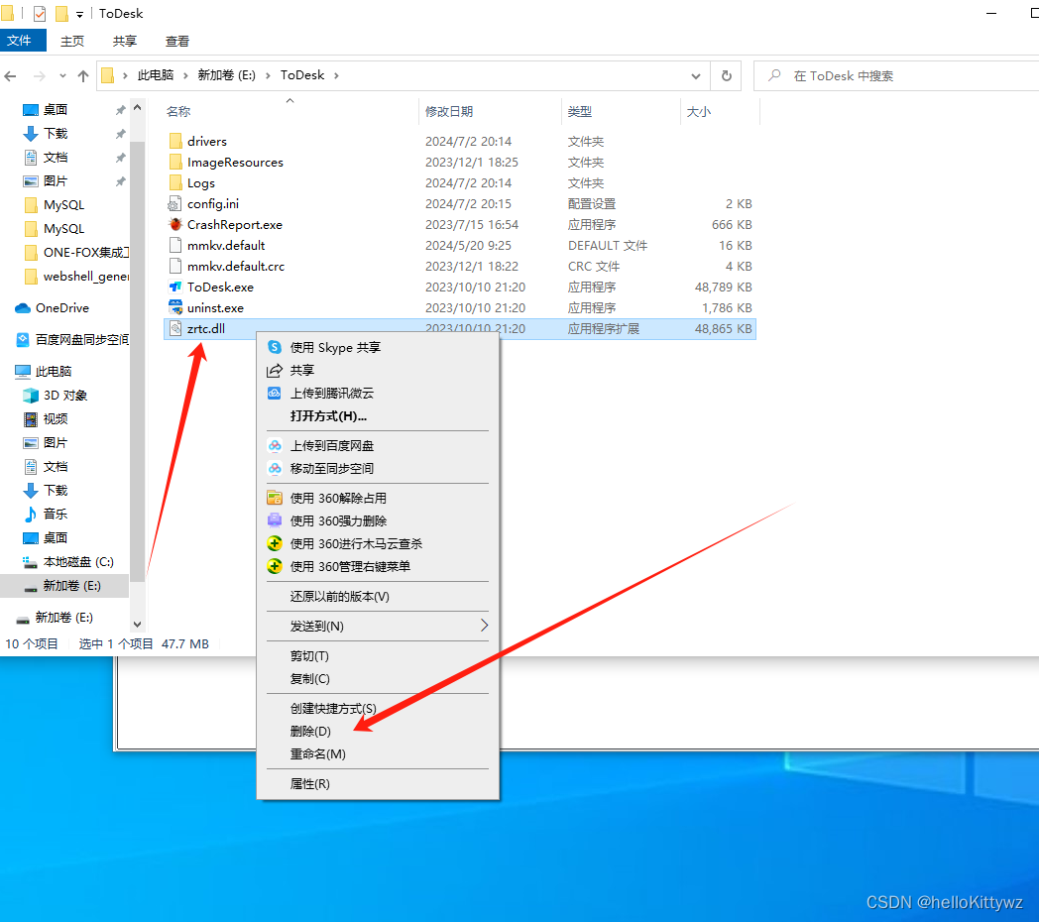The image size is (1039, 922).
Task: Click the 3D 对象 cube icon
Action: click(x=31, y=396)
